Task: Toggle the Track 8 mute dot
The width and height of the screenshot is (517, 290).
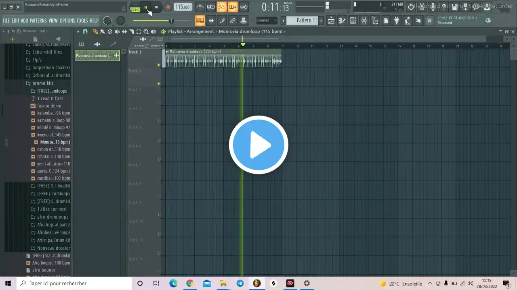Action: point(159,197)
